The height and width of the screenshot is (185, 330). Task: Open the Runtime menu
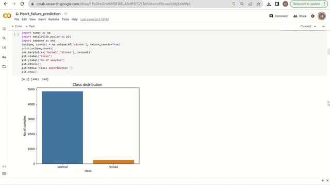click(x=54, y=20)
